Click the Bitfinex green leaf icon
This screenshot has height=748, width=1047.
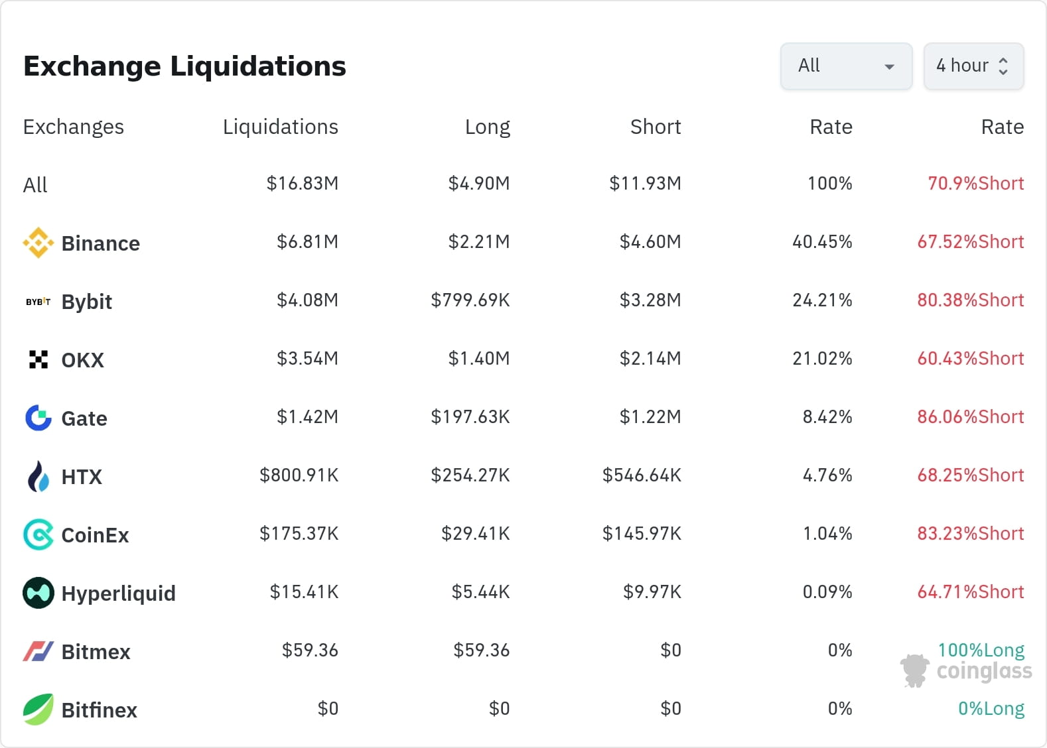click(x=38, y=710)
